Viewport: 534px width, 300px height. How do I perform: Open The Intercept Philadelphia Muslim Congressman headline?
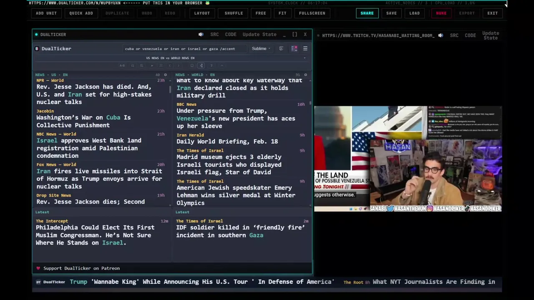click(95, 235)
